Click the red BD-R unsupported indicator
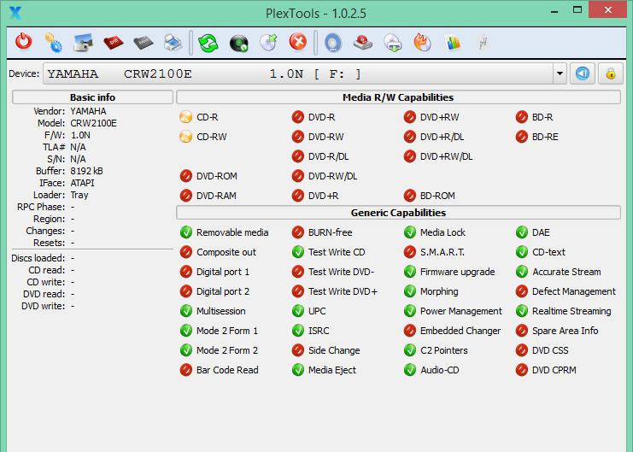This screenshot has width=633, height=452. [522, 117]
